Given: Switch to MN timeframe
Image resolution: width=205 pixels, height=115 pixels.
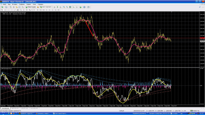Looking at the screenshot, I should click(x=58, y=10).
